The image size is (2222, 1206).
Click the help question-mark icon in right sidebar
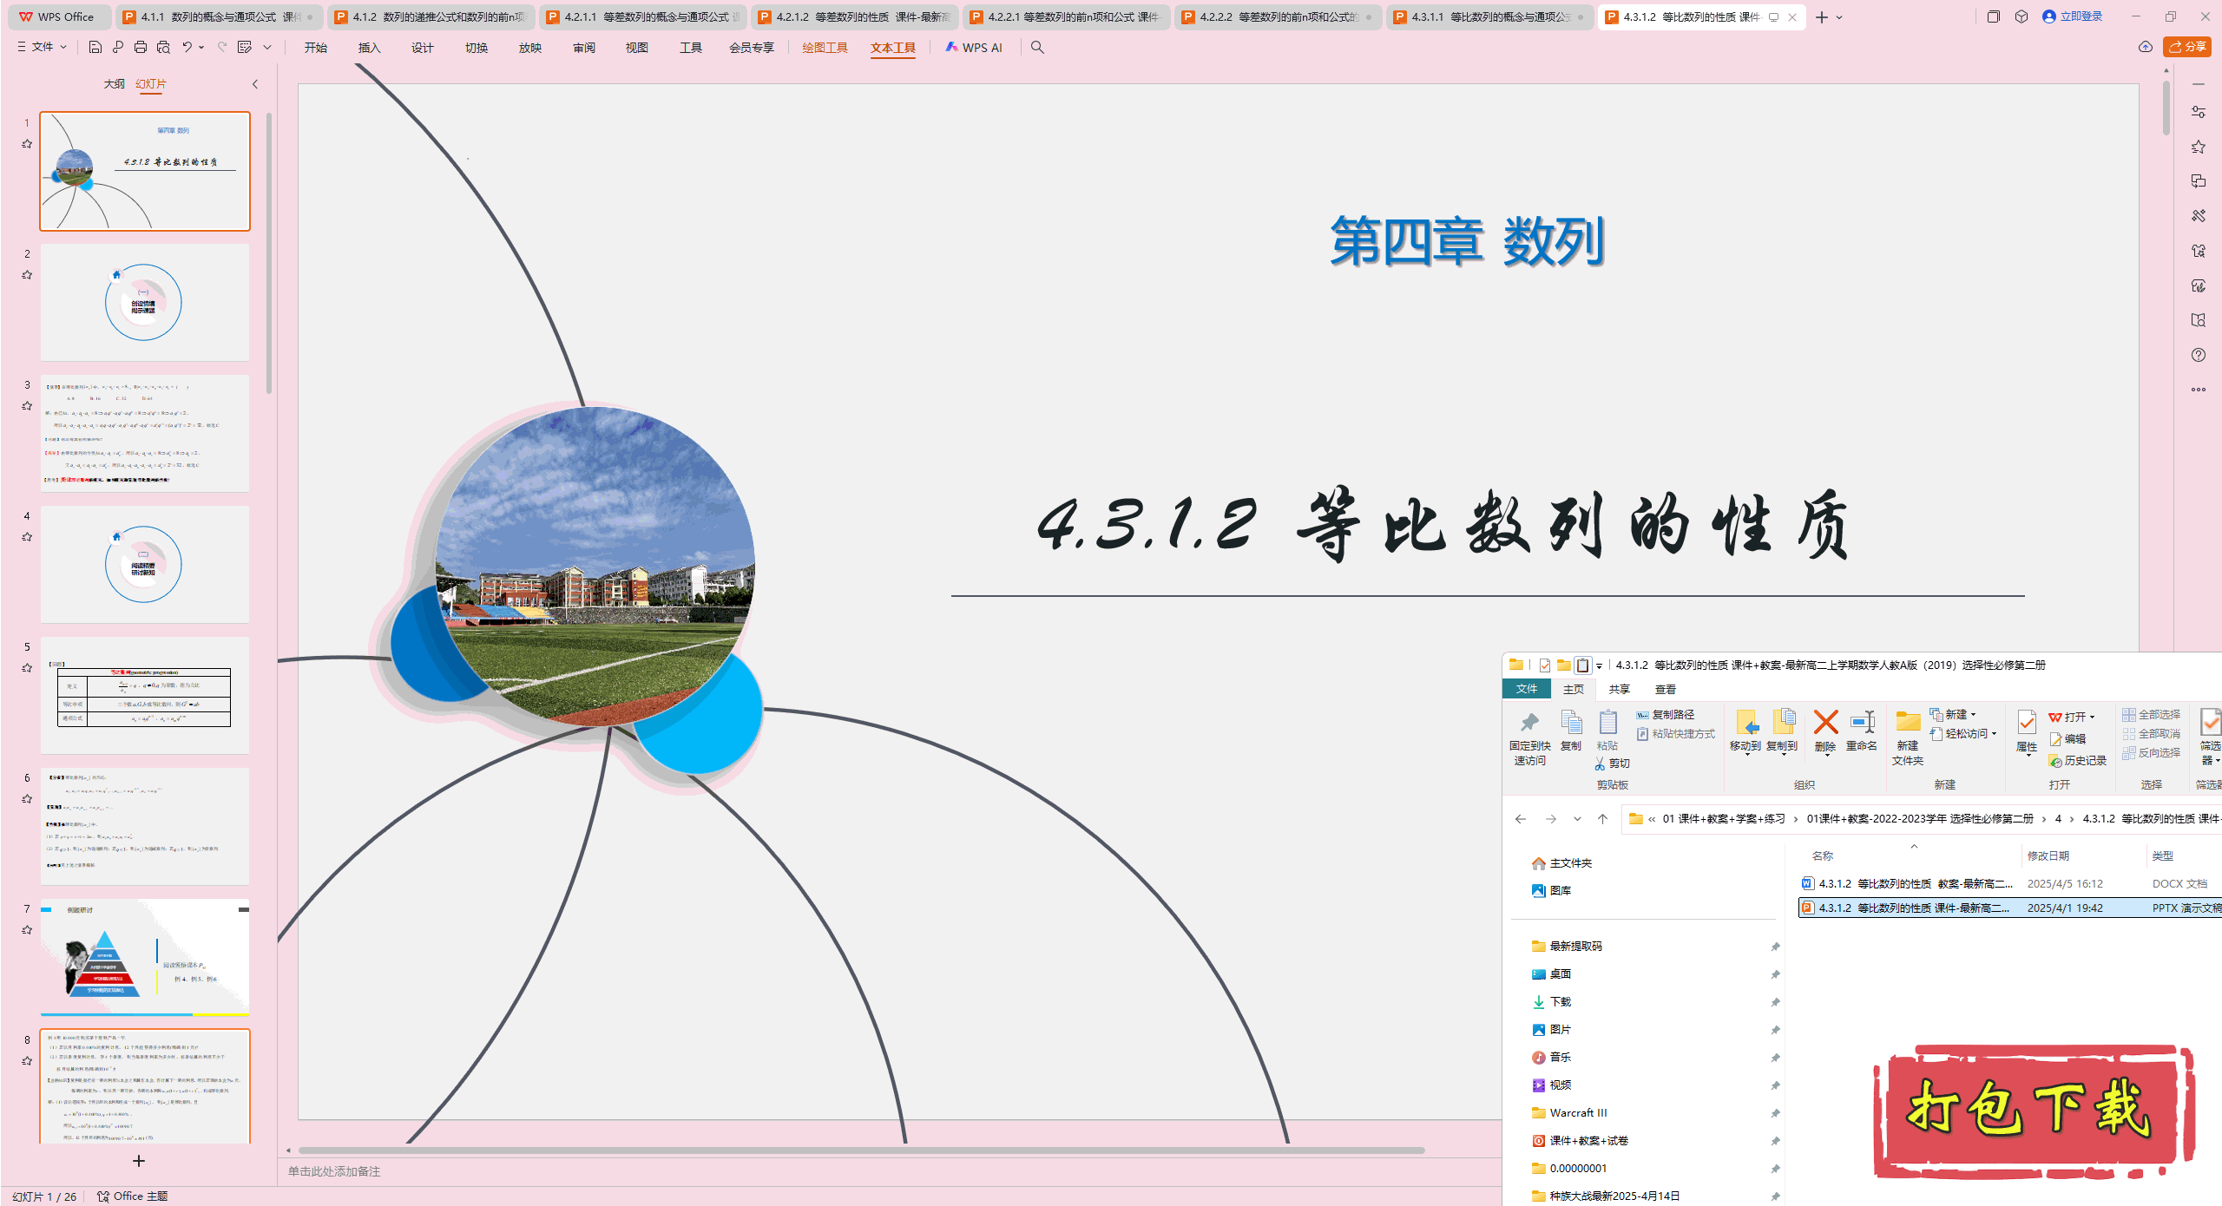[x=2199, y=355]
